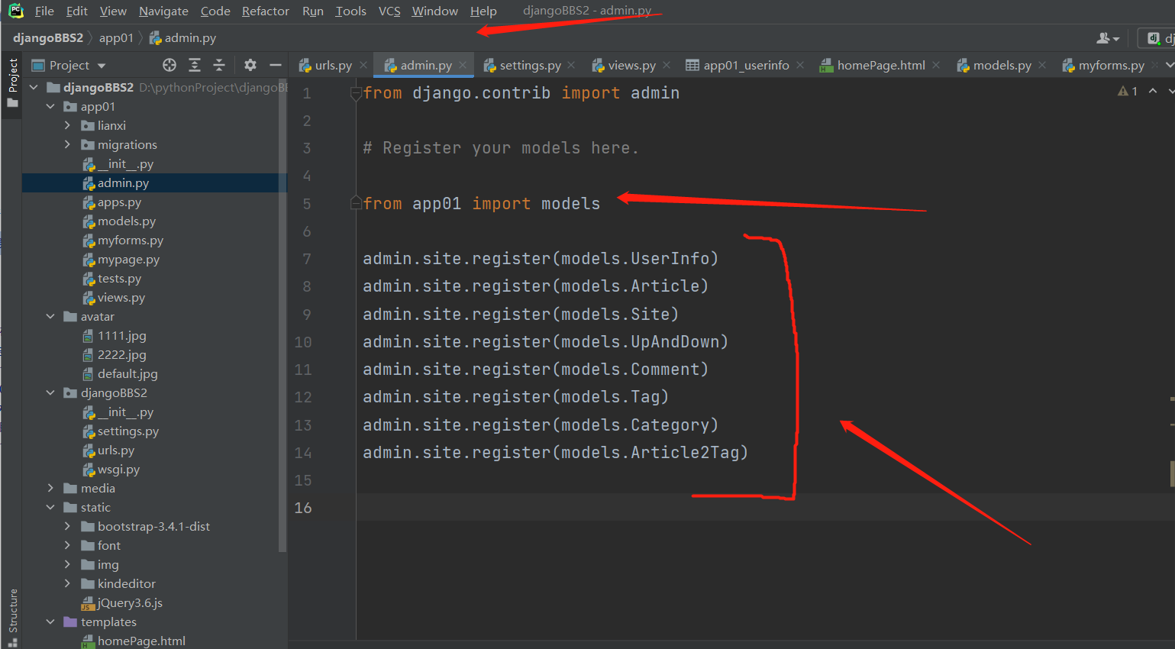Hide the Project tool window

tap(276, 65)
